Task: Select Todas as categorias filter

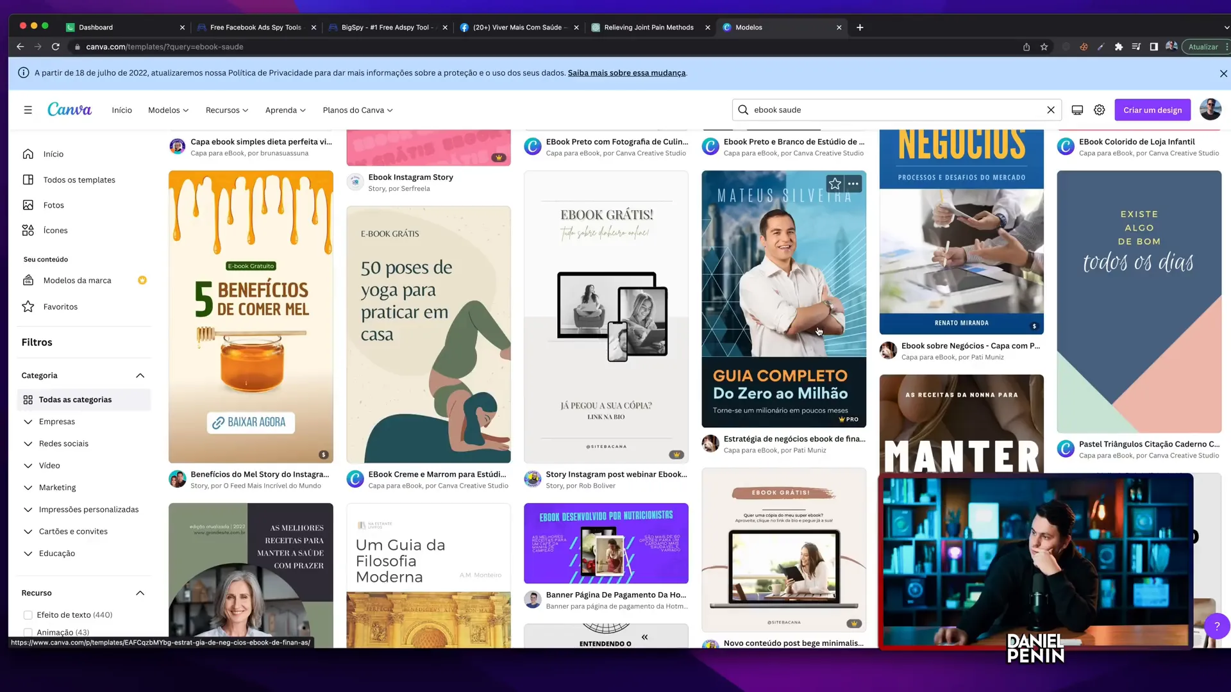Action: (x=84, y=400)
